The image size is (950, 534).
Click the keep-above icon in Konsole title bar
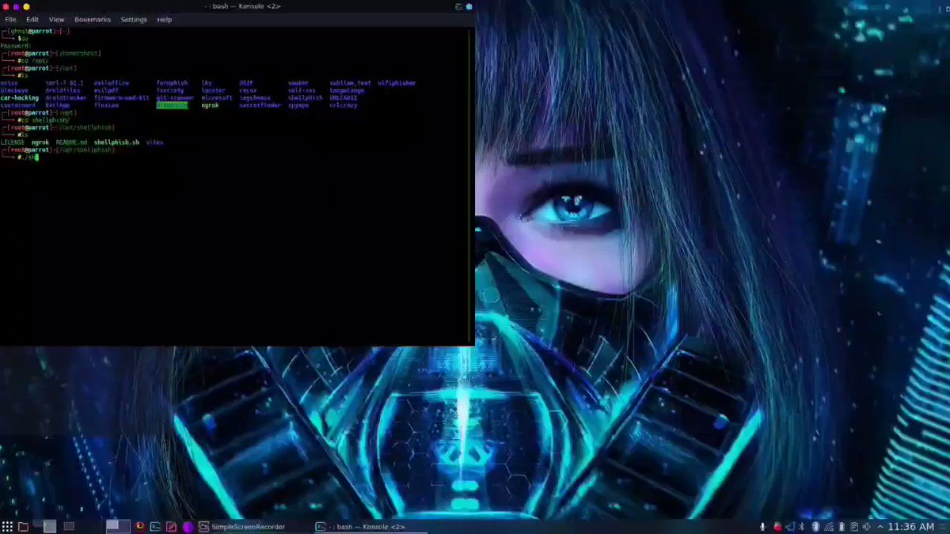point(459,6)
